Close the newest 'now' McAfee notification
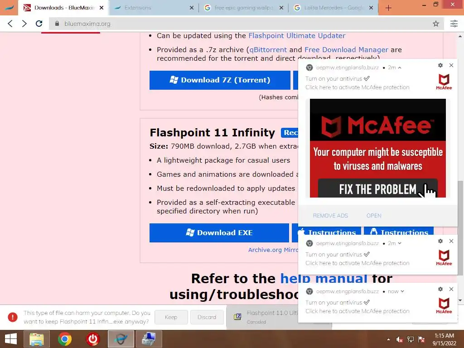Screen dimensions: 464x348 (451, 289)
